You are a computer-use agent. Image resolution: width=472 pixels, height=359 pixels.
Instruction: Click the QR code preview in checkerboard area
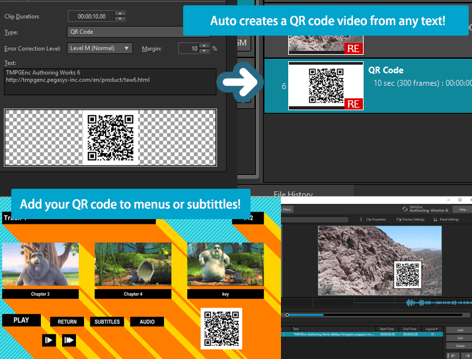[110, 137]
